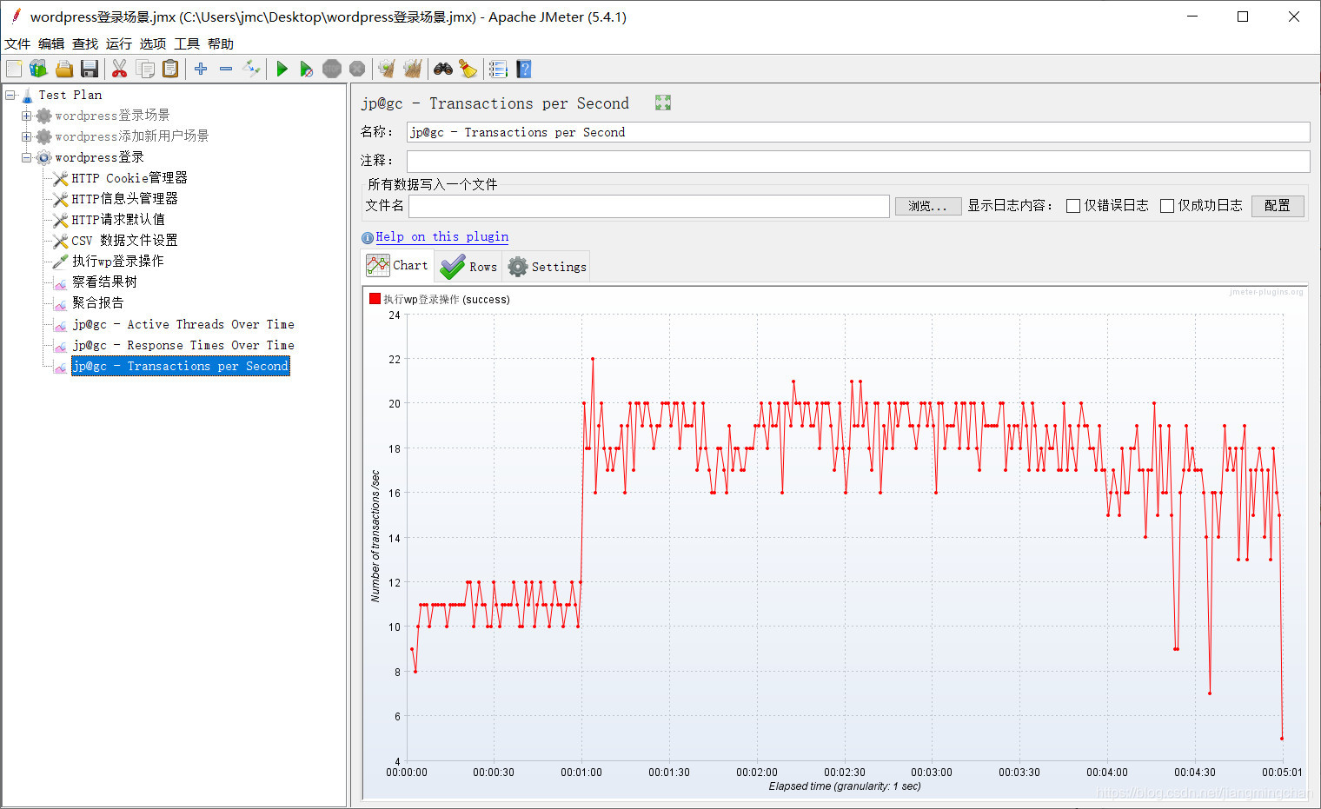Image resolution: width=1321 pixels, height=809 pixels.
Task: Save the test plan with the floppy icon
Action: [x=89, y=69]
